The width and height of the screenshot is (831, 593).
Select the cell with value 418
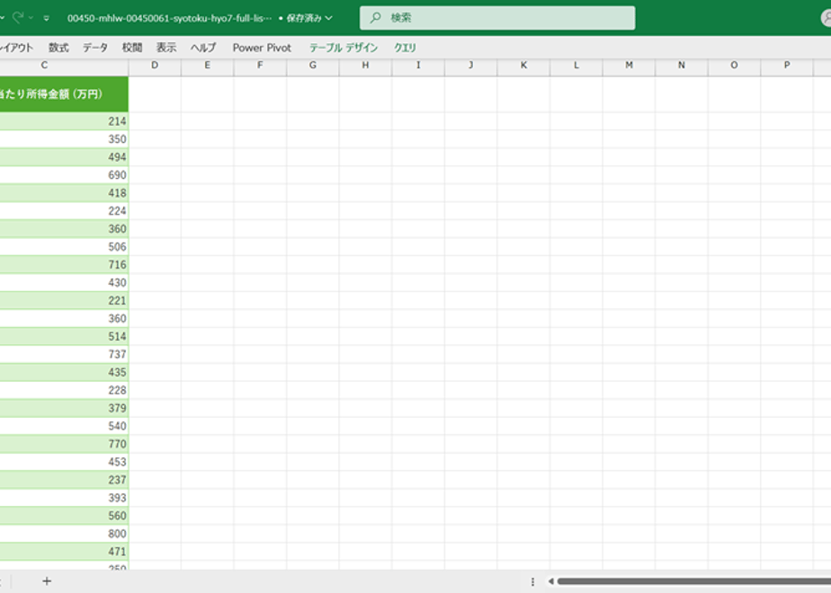coord(64,193)
